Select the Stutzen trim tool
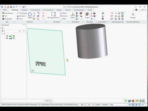148x111 pixels. tap(64, 16)
